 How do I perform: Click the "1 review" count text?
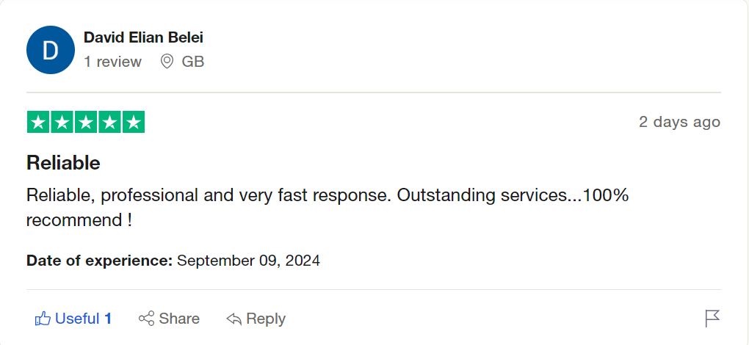point(112,62)
